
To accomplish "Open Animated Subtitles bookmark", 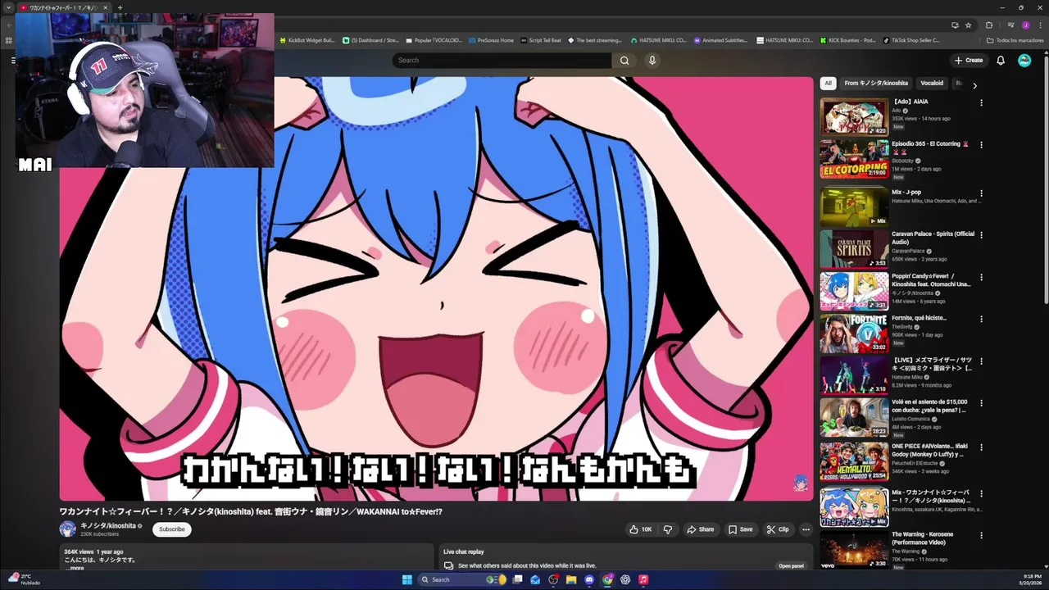I will pyautogui.click(x=720, y=40).
